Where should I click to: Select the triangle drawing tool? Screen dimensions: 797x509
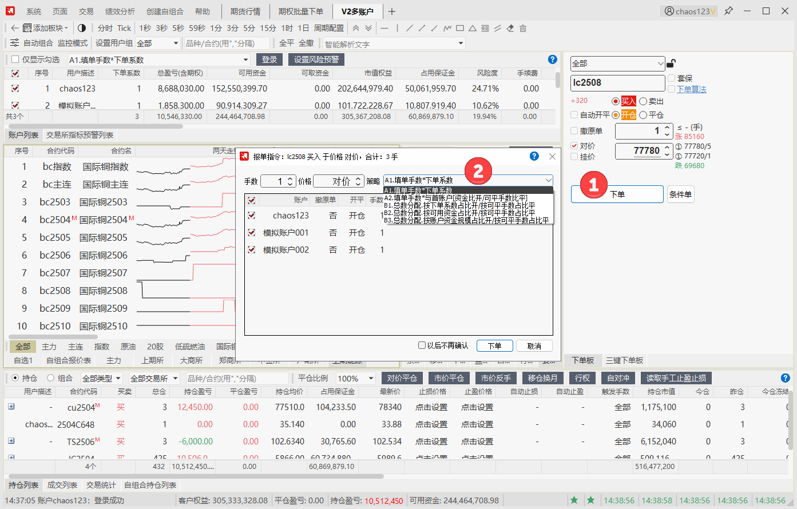tap(473, 28)
